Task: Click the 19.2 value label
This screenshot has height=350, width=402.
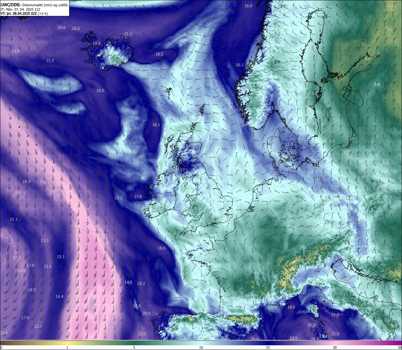Action: tap(141, 283)
